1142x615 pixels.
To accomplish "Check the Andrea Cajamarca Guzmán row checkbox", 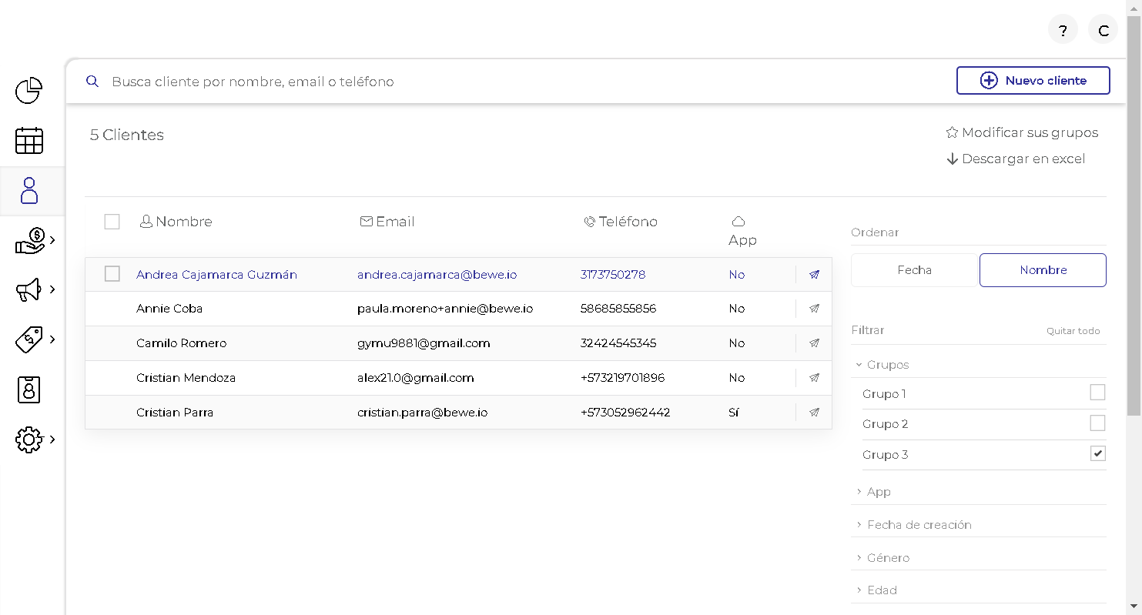I will point(112,274).
